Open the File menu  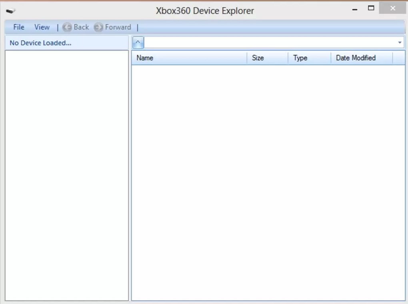pos(19,27)
